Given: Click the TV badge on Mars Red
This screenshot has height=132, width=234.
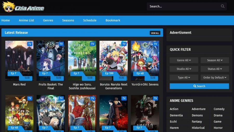Looking at the screenshot, I should coord(30,44).
